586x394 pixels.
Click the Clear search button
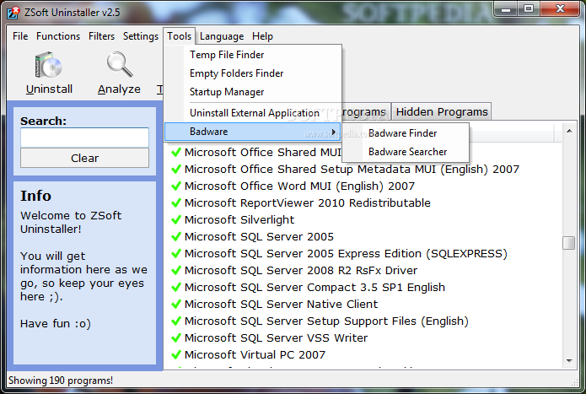point(85,158)
